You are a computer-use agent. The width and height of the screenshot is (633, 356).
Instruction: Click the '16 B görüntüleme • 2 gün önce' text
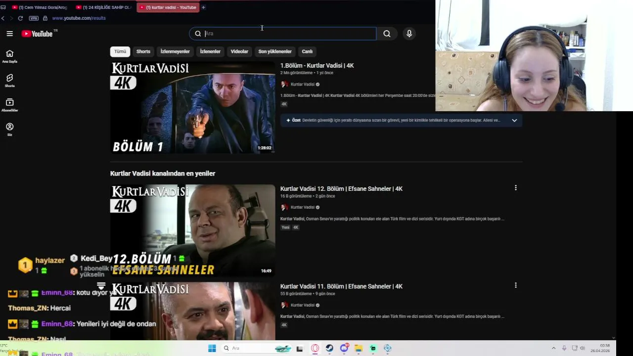click(308, 196)
